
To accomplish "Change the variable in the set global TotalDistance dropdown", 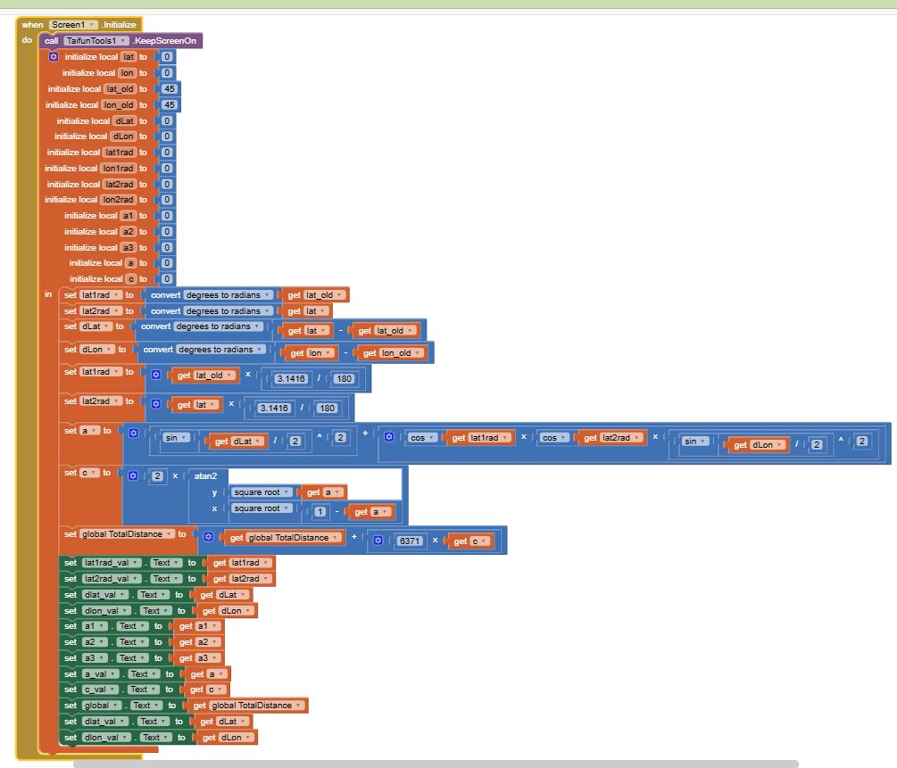I will (123, 534).
